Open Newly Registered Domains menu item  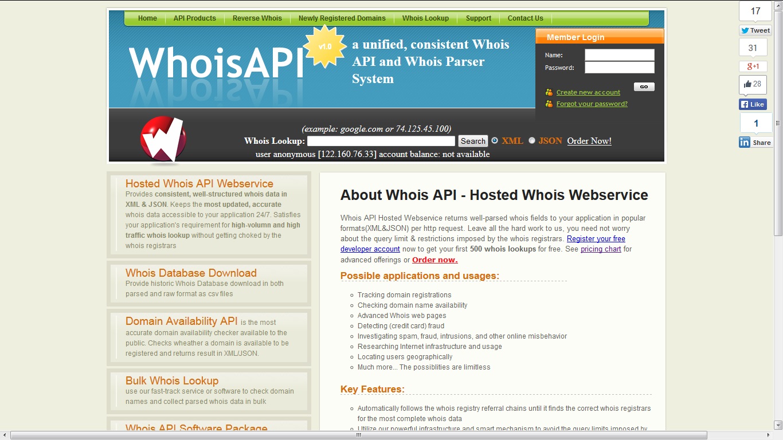[x=342, y=18]
